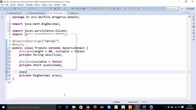Maximize the editor area
Image resolution: width=196 pixels, height=110 pixels.
(188, 13)
